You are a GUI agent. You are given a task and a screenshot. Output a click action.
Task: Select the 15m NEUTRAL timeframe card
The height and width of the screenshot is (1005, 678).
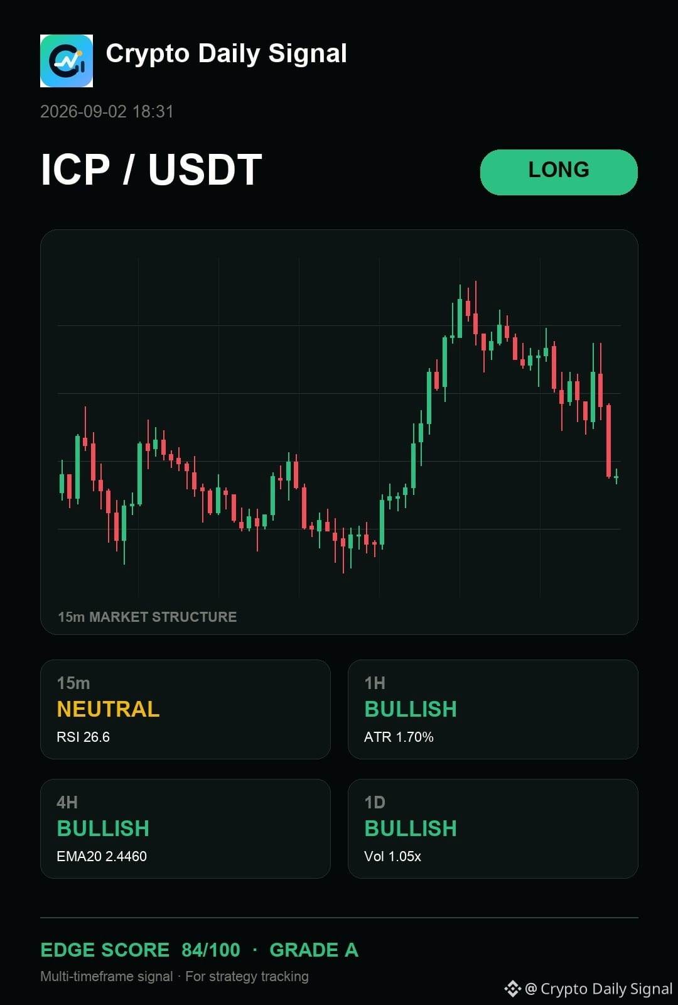185,709
